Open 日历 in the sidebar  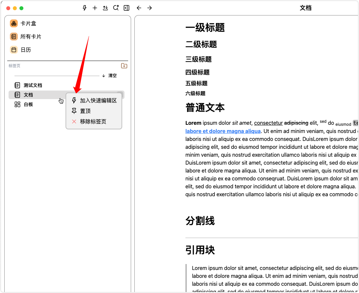[x=20, y=50]
